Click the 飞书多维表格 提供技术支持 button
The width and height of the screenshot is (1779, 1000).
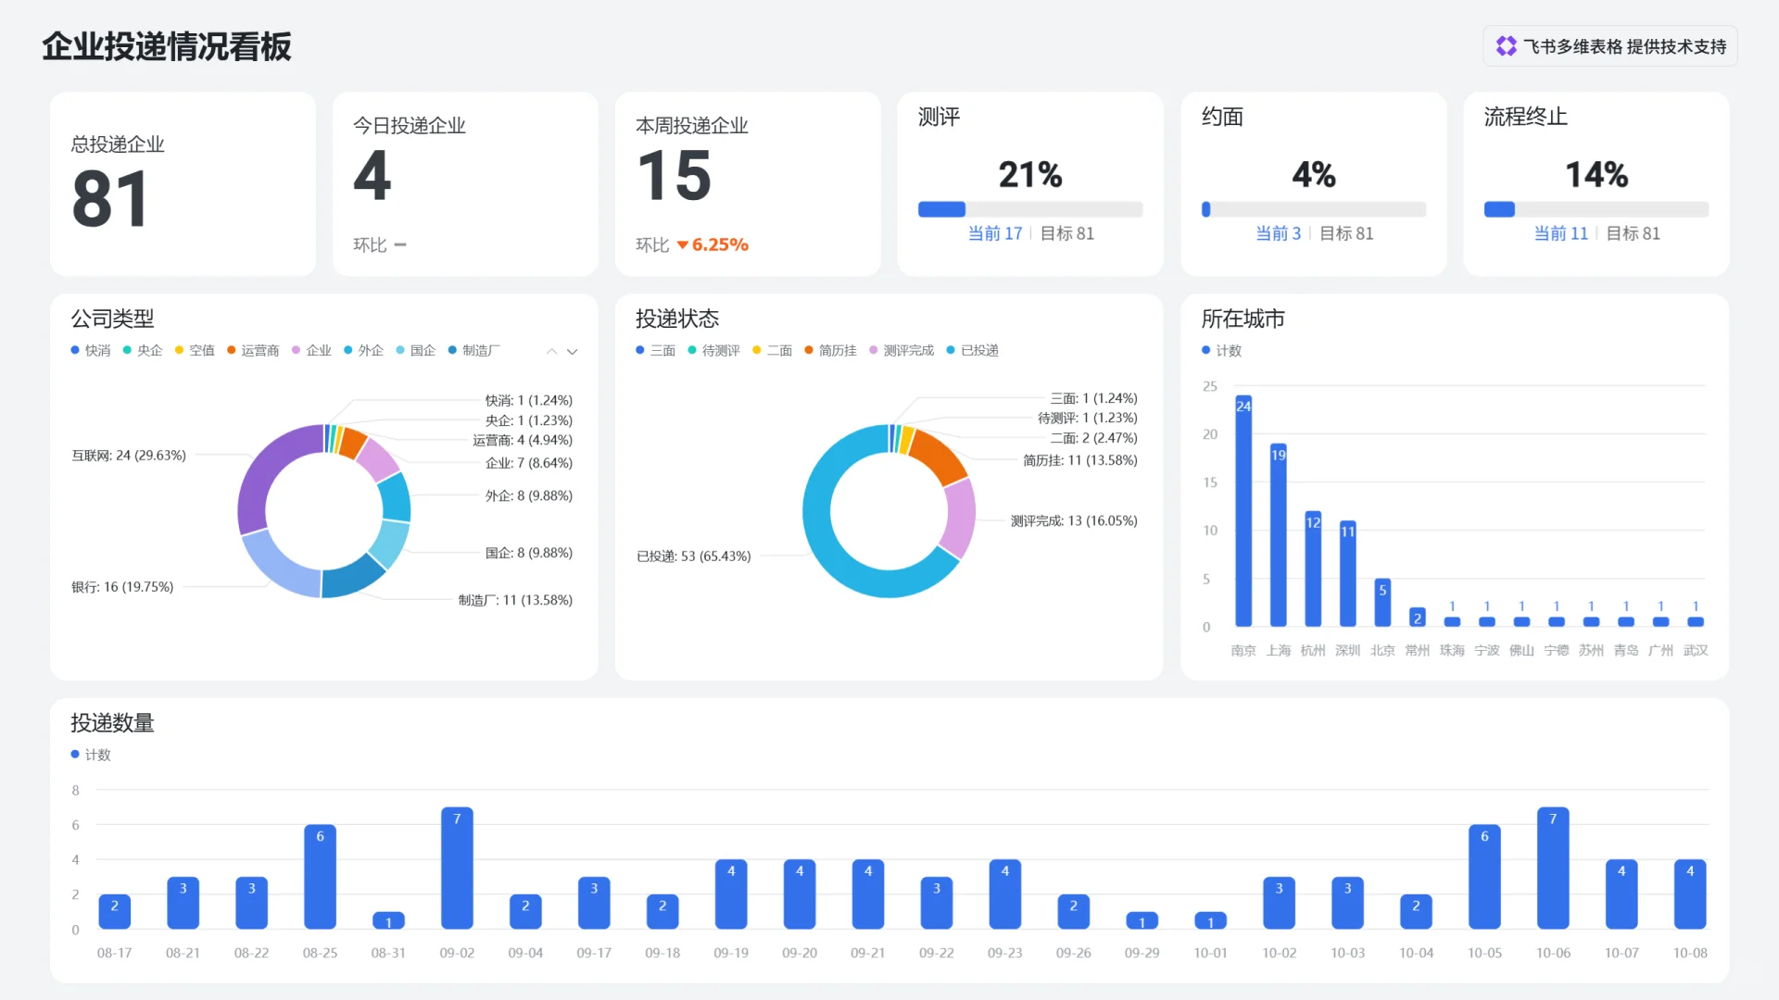(1610, 46)
